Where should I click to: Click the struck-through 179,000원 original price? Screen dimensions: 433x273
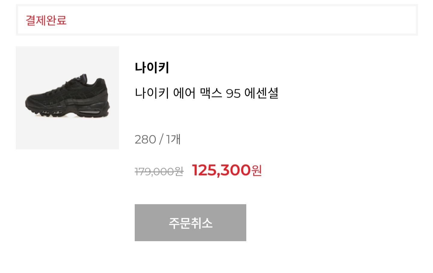pos(159,172)
